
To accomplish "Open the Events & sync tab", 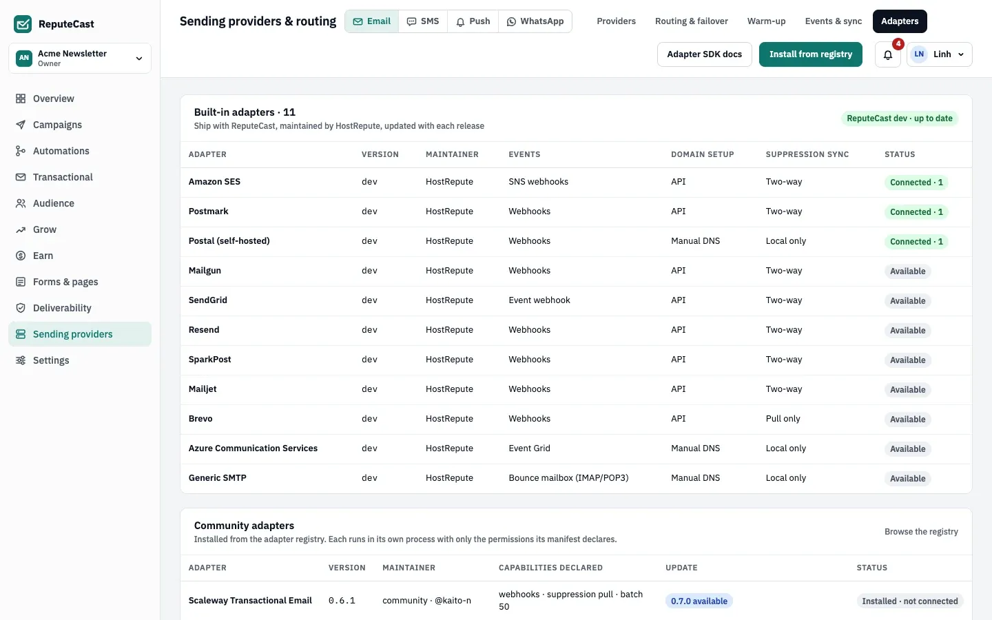I will (x=834, y=21).
